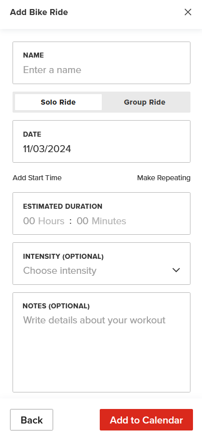Go back with the Back button

32,419
